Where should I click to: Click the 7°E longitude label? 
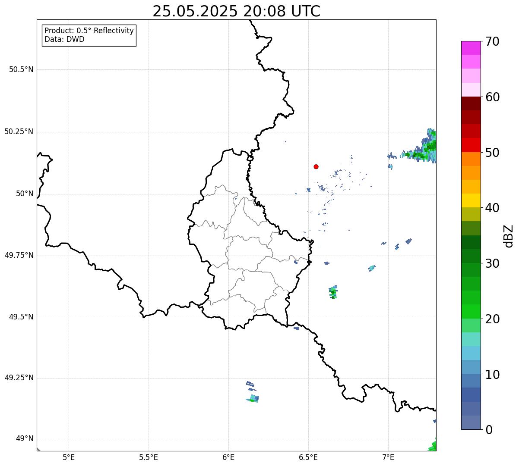[388, 457]
